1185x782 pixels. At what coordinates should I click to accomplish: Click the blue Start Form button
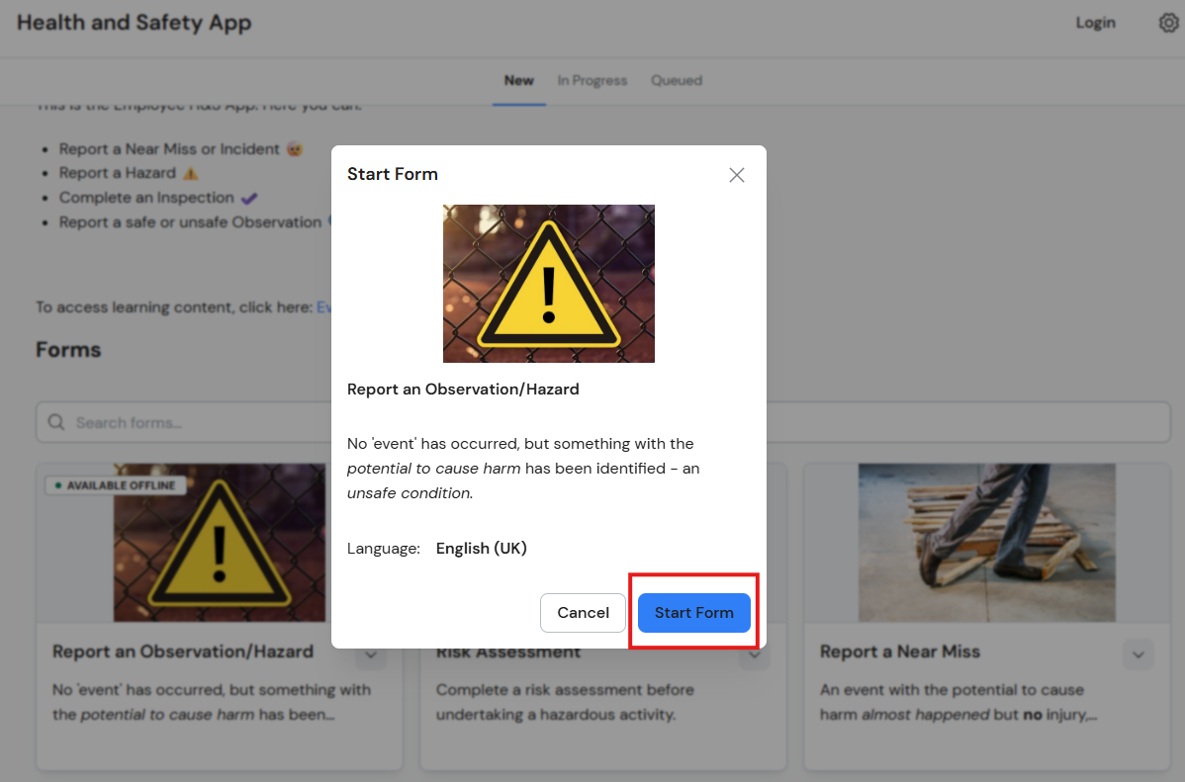[x=693, y=613]
